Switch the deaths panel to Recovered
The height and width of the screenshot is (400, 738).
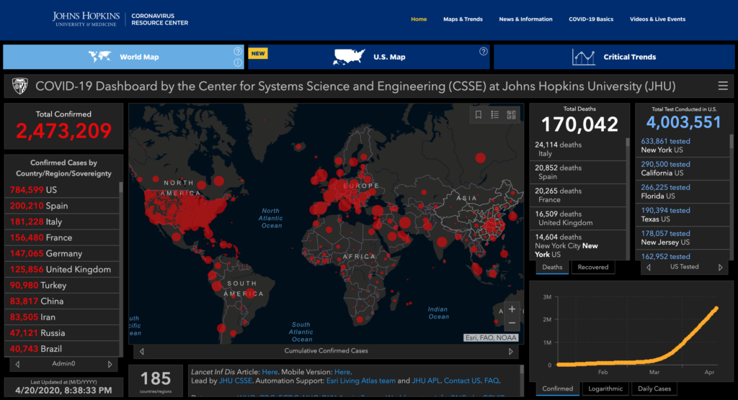593,267
